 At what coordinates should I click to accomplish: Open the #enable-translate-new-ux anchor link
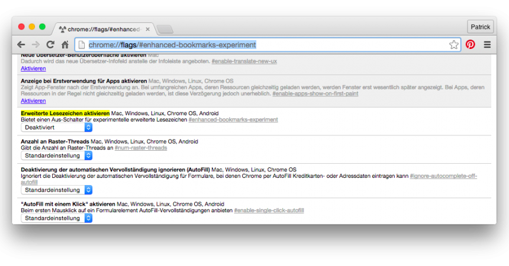coord(244,61)
